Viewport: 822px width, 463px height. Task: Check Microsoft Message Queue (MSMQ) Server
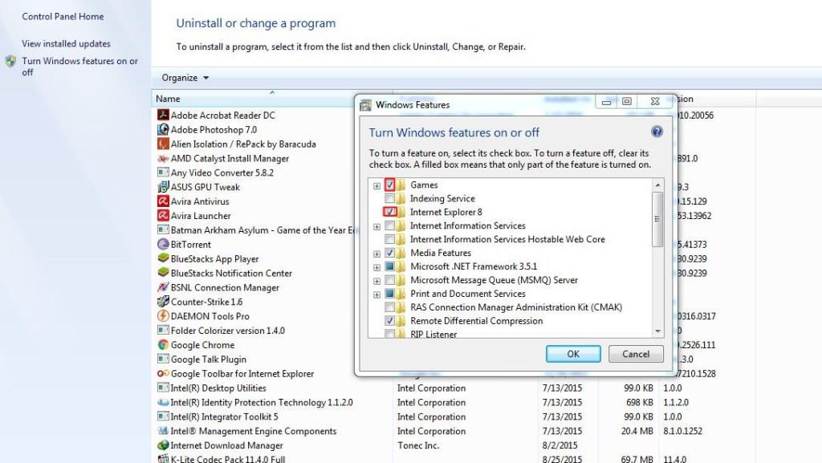[389, 280]
